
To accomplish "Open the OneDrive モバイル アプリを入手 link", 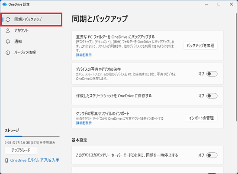I will 35,160.
